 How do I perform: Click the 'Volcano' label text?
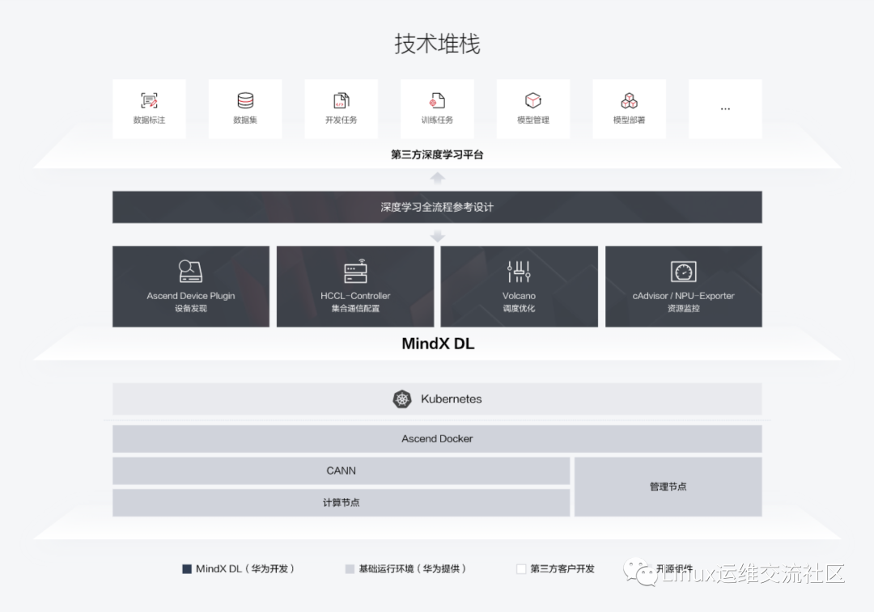tap(519, 296)
